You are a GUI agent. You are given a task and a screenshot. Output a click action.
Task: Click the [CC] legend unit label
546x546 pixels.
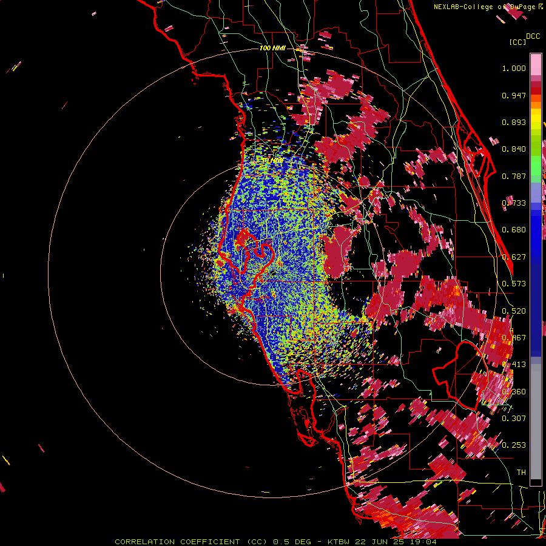coord(518,42)
